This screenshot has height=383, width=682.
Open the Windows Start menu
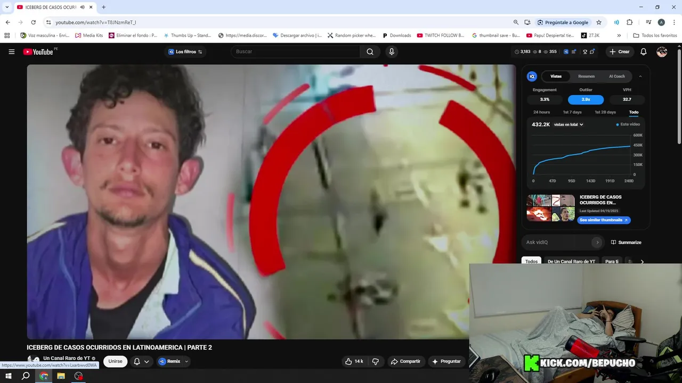[9, 376]
